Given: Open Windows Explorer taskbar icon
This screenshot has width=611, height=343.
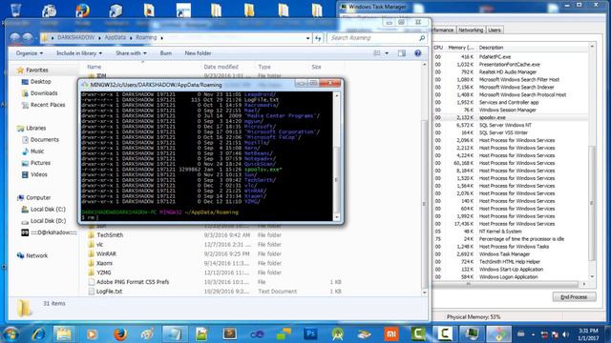Looking at the screenshot, I should (64, 334).
